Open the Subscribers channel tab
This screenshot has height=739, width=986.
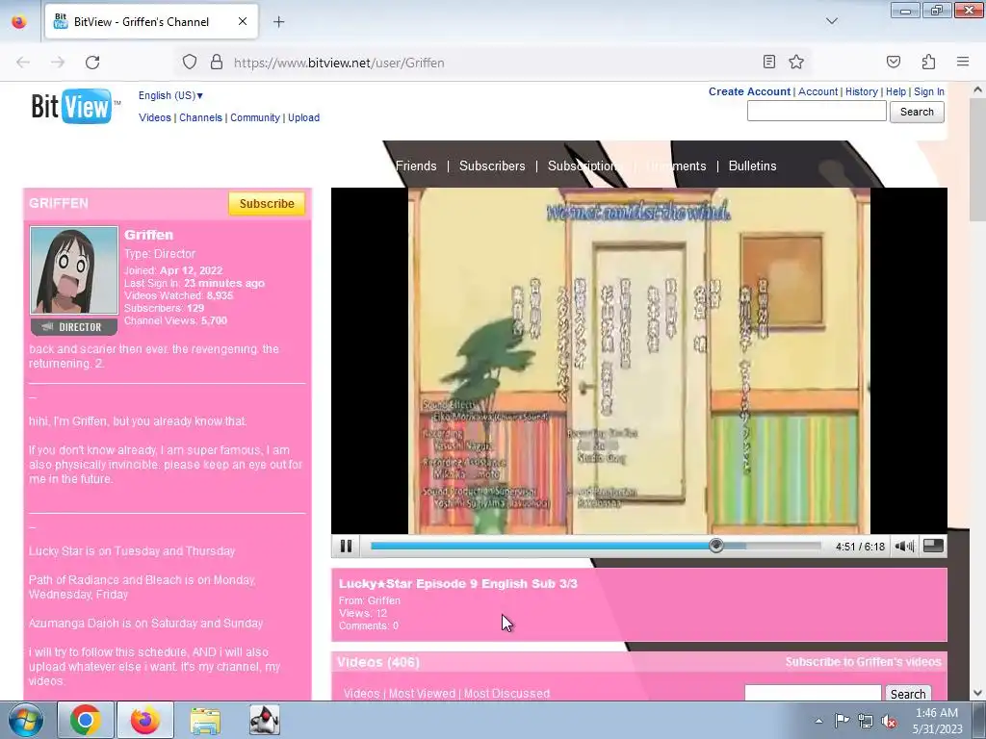(x=492, y=166)
